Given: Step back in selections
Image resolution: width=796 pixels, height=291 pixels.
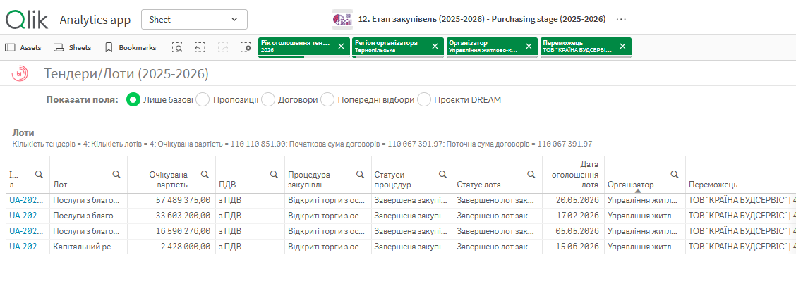Looking at the screenshot, I should [x=200, y=47].
